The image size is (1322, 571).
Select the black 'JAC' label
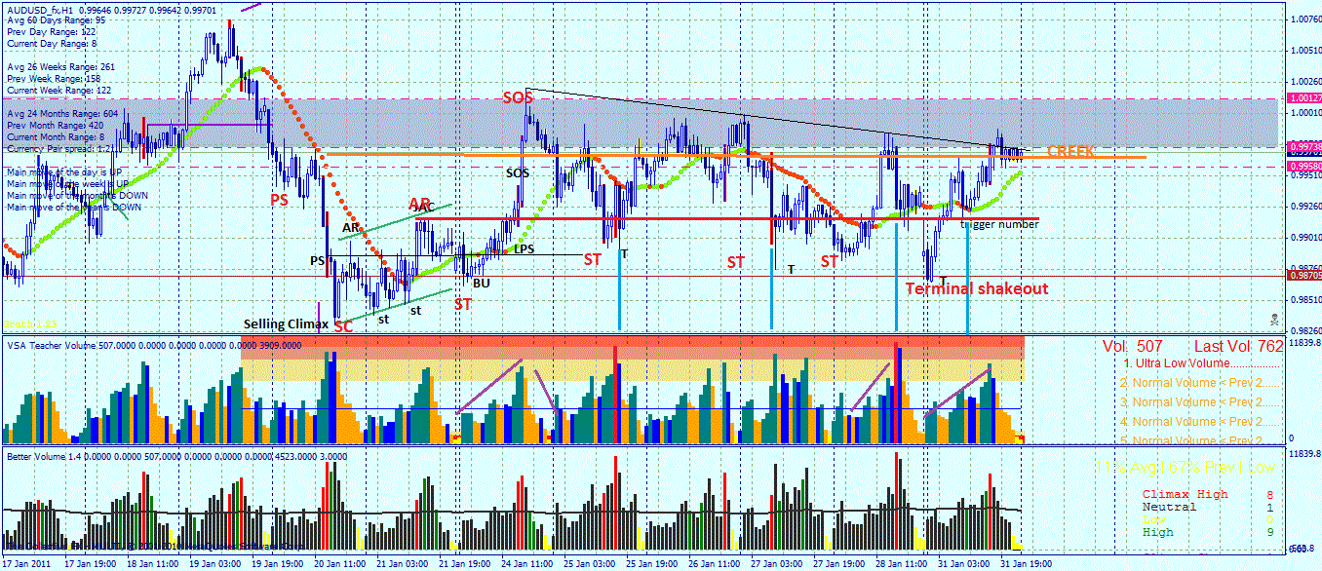coord(424,208)
